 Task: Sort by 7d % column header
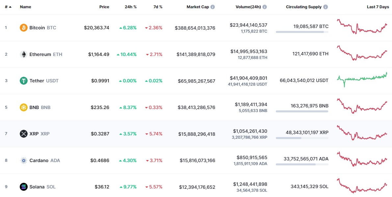click(x=158, y=7)
